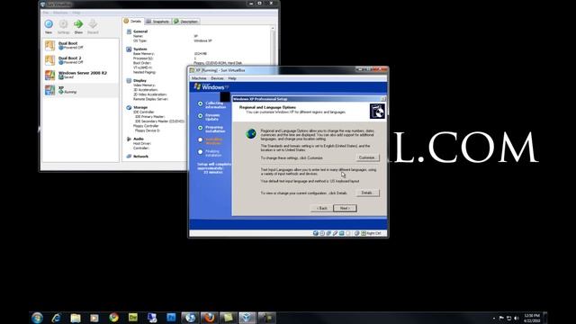
Task: Click the Discard toolbar icon
Action: (x=93, y=24)
